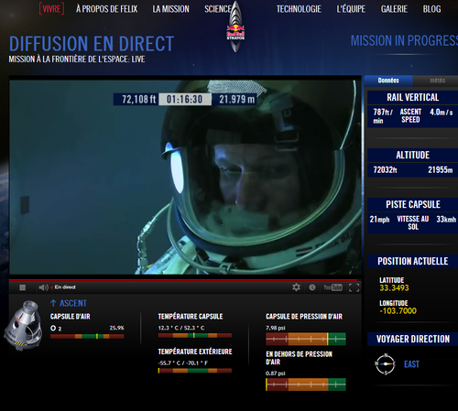Click the ascent arrow icon
Image resolution: width=458 pixels, height=411 pixels.
(53, 303)
